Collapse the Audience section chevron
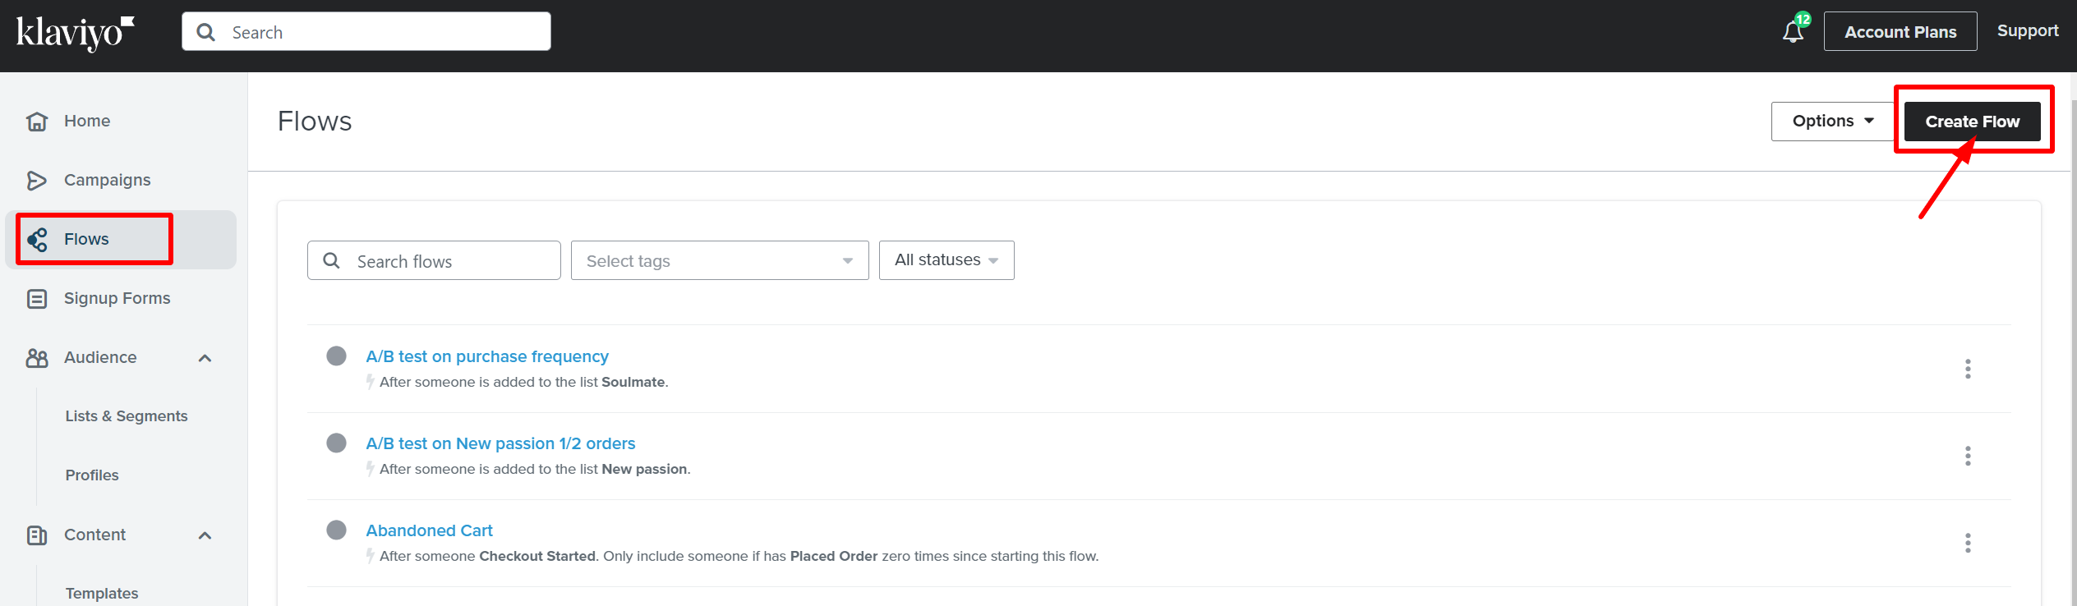This screenshot has width=2077, height=606. [205, 358]
